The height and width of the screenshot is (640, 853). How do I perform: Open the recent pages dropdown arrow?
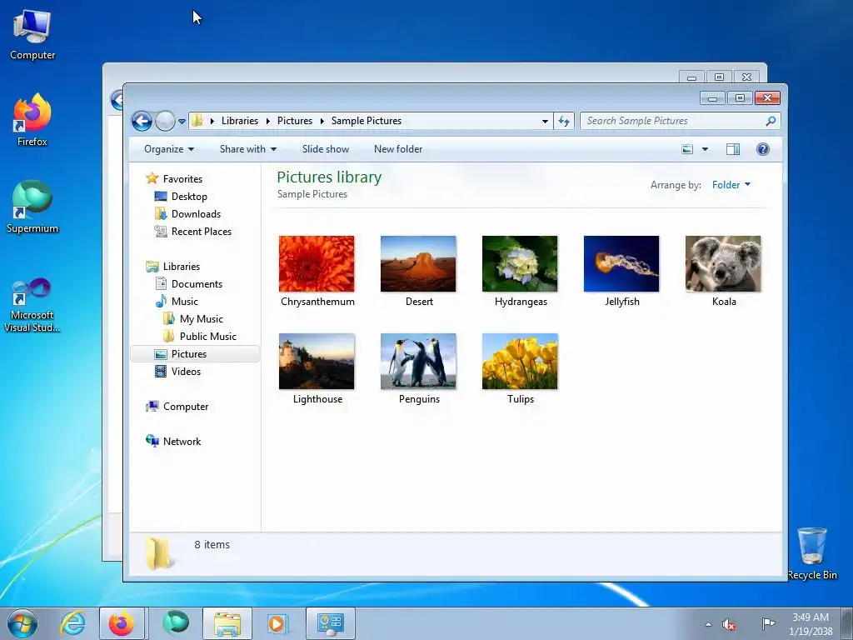[182, 122]
